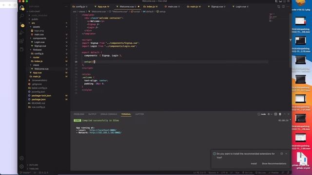Close the terminal panel
The width and height of the screenshot is (312, 175).
pos(288,114)
